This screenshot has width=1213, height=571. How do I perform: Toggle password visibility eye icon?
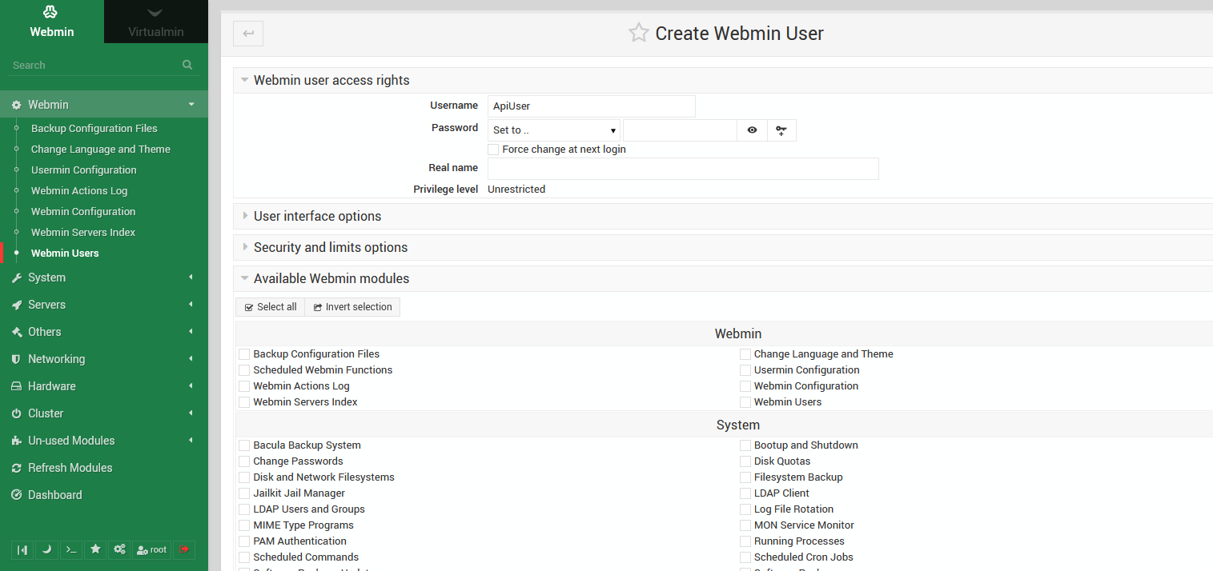point(752,130)
